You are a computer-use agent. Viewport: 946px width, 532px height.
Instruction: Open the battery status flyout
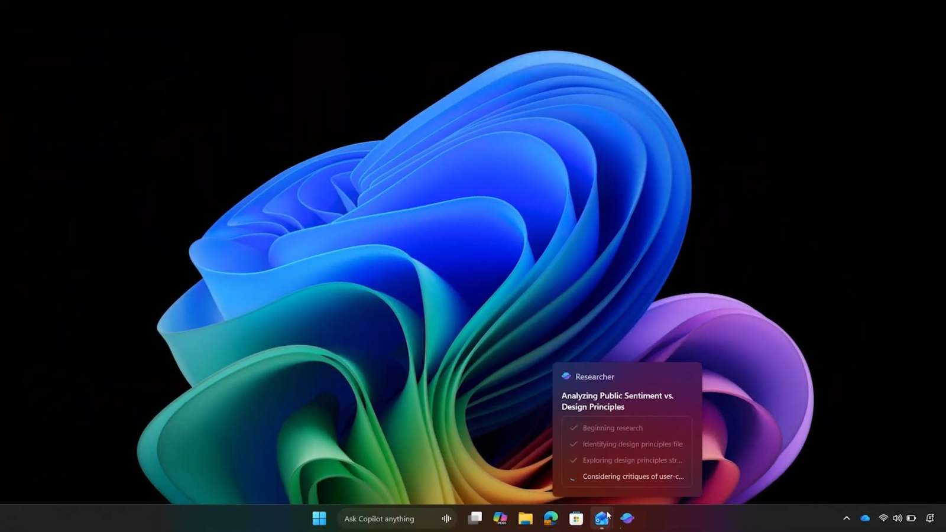click(x=911, y=518)
